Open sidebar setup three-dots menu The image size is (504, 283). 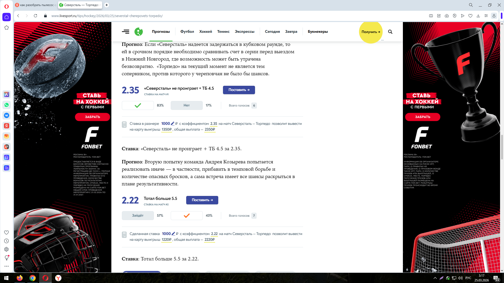coord(7,266)
